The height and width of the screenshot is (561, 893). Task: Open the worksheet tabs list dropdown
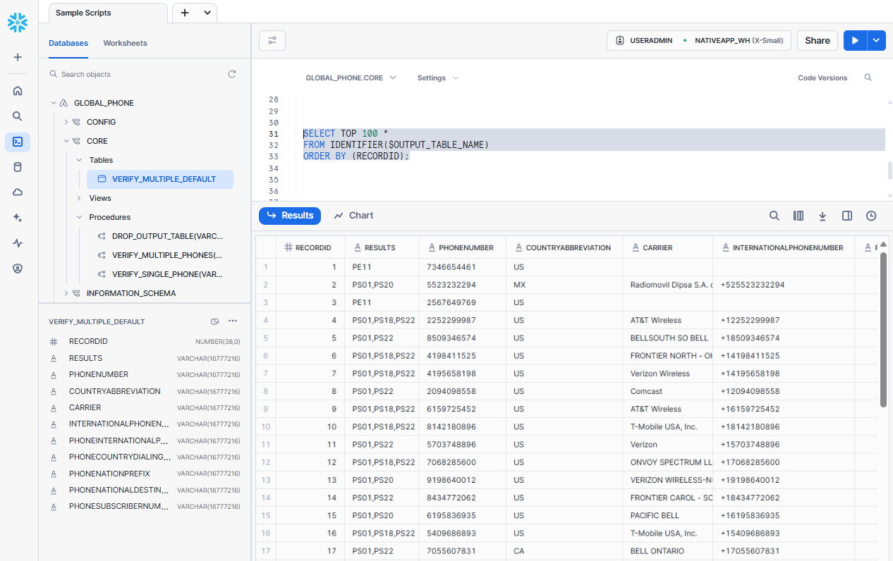point(207,13)
